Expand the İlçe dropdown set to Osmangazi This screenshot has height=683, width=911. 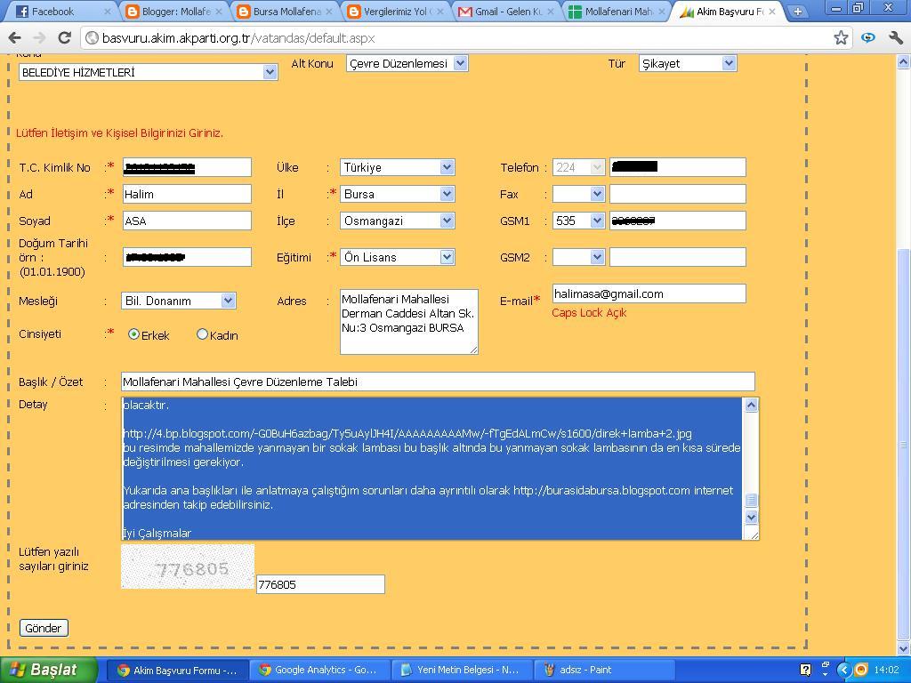[x=398, y=221]
